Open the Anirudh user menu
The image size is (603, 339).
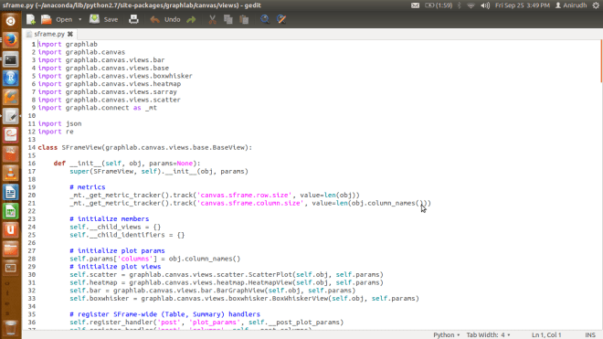click(x=571, y=5)
